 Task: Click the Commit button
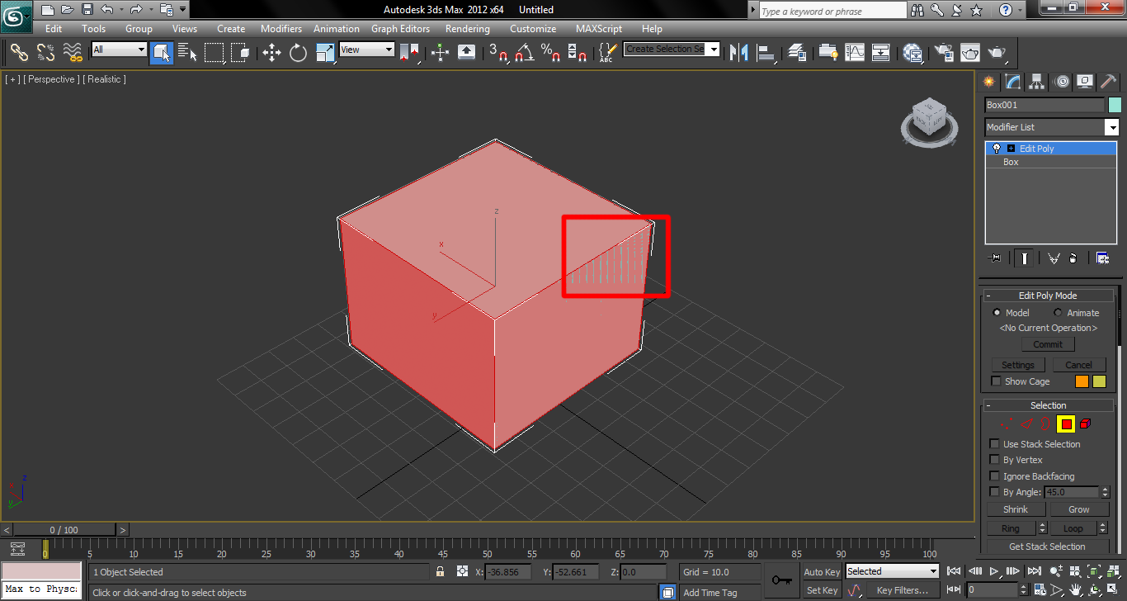[x=1048, y=344]
